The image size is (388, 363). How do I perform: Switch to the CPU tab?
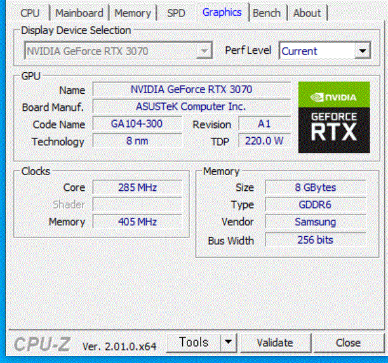click(x=30, y=13)
